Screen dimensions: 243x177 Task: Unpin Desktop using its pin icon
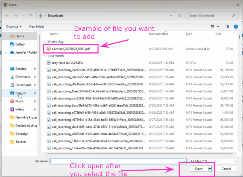pyautogui.click(x=35, y=69)
